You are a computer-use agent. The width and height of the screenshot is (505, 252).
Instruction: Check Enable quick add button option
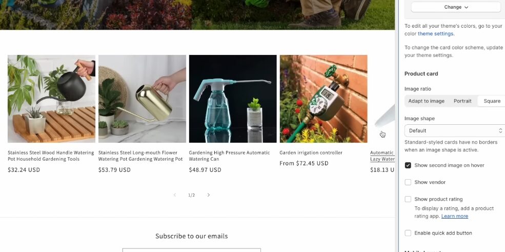point(408,233)
